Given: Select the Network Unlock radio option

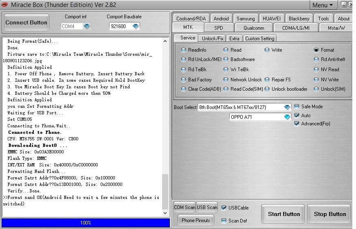Looking at the screenshot, I should pos(226,80).
